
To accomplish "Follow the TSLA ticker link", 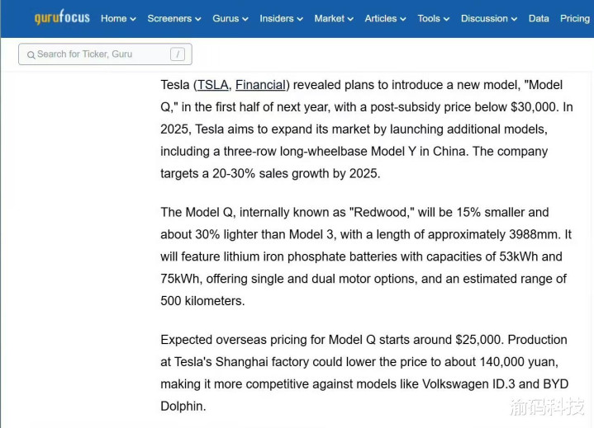I will pyautogui.click(x=212, y=85).
